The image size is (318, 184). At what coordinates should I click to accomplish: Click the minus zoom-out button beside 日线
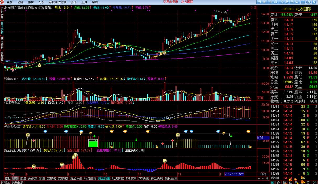(x=263, y=178)
